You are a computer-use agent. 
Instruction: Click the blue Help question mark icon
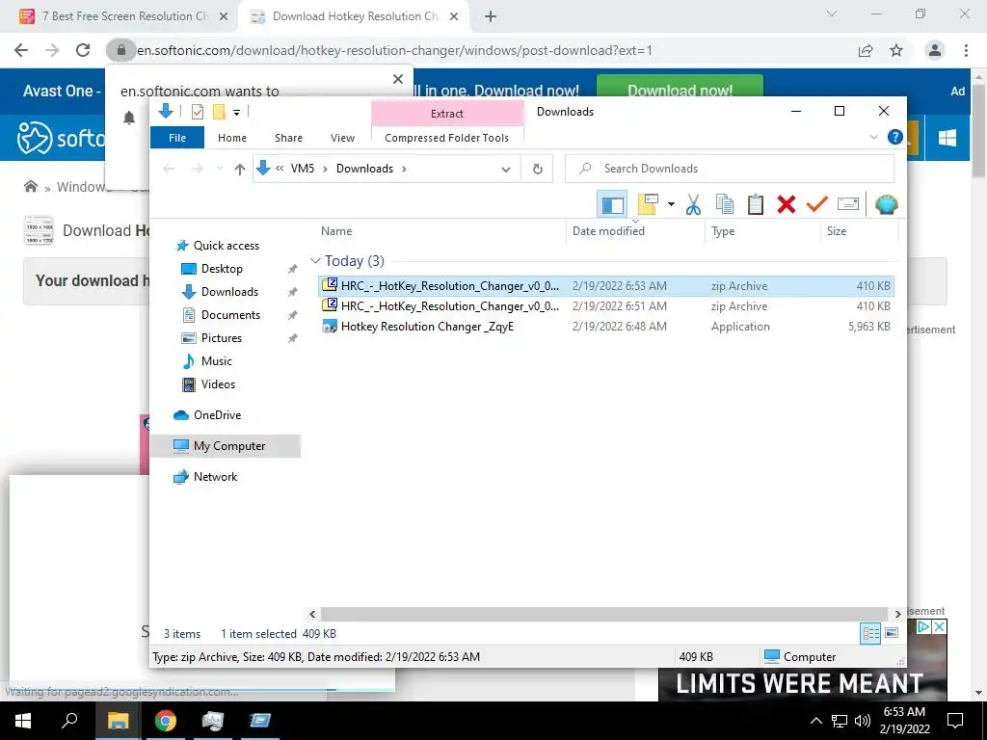[x=894, y=137]
